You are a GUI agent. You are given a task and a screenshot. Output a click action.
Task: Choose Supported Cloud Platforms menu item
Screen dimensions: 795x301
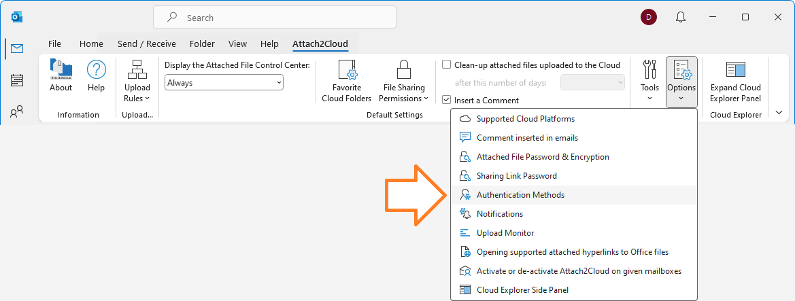click(574, 119)
